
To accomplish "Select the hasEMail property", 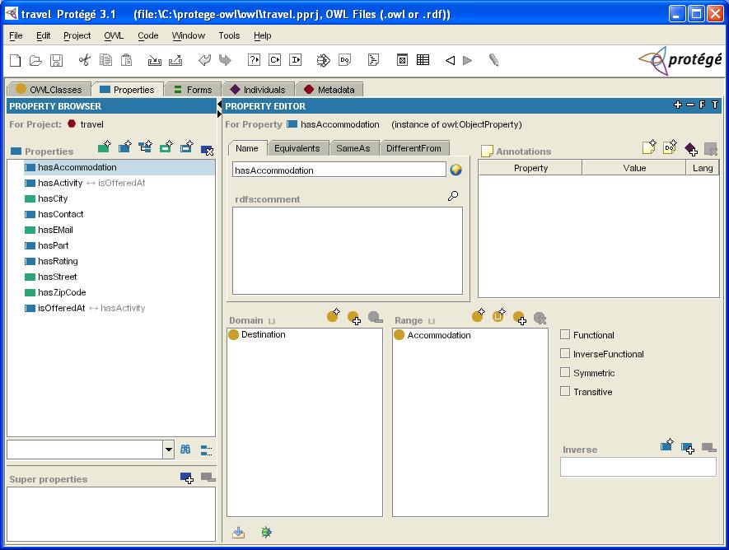I will (x=55, y=230).
